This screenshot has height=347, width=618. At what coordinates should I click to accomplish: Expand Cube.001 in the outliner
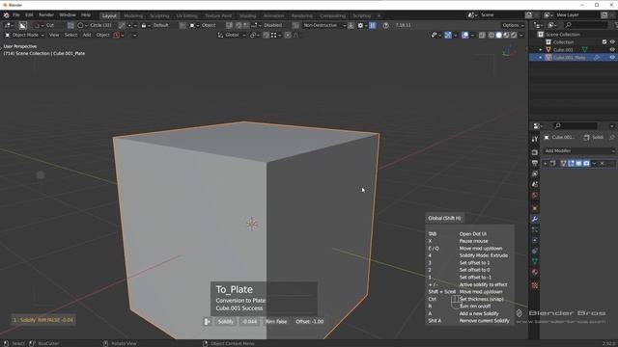click(541, 50)
